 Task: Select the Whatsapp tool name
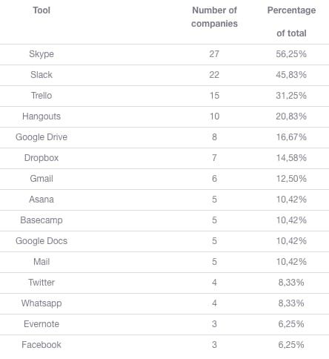pyautogui.click(x=41, y=303)
